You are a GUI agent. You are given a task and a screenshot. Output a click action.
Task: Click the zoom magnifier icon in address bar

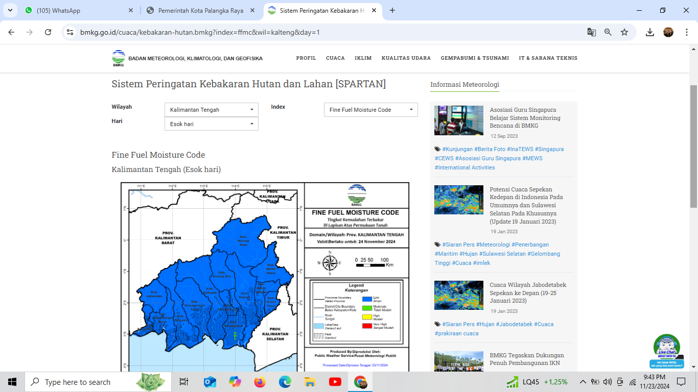tap(608, 32)
